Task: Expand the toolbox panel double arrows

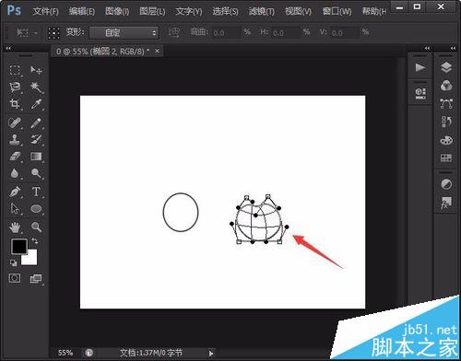Action: coord(8,48)
